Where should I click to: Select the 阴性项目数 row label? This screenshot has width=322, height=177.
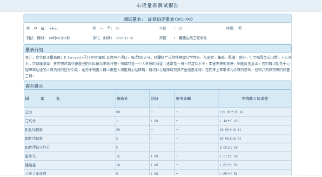point(34,130)
